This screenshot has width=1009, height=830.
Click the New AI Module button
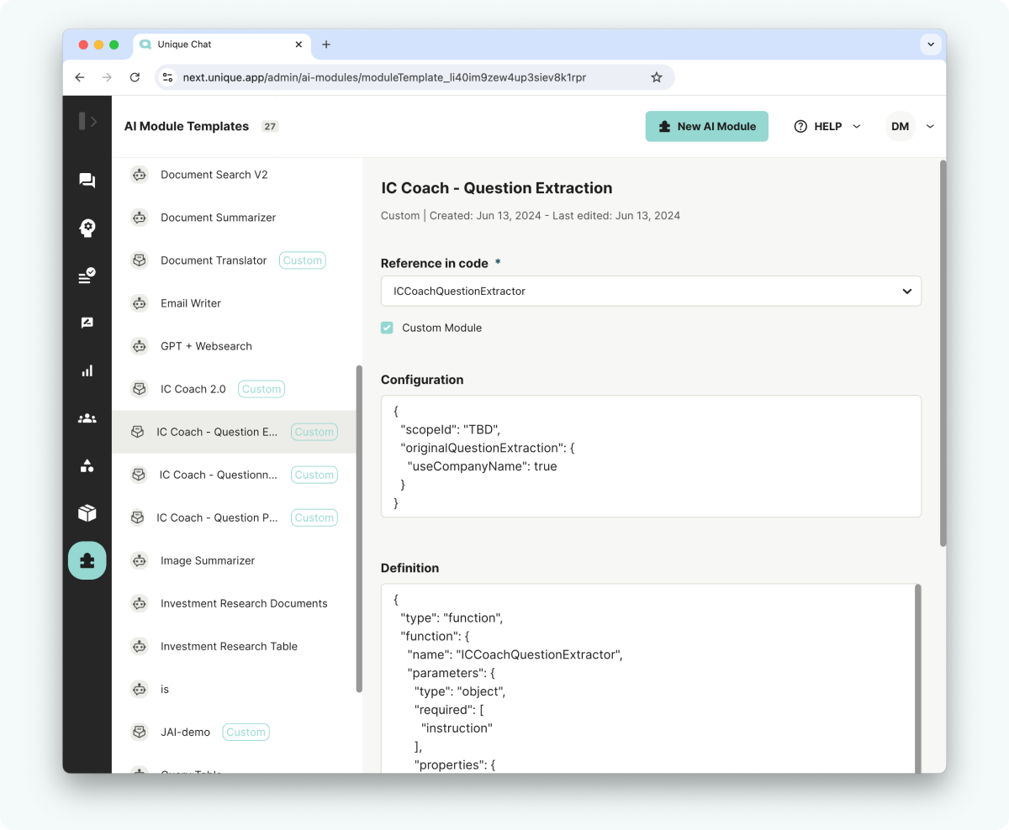(706, 126)
